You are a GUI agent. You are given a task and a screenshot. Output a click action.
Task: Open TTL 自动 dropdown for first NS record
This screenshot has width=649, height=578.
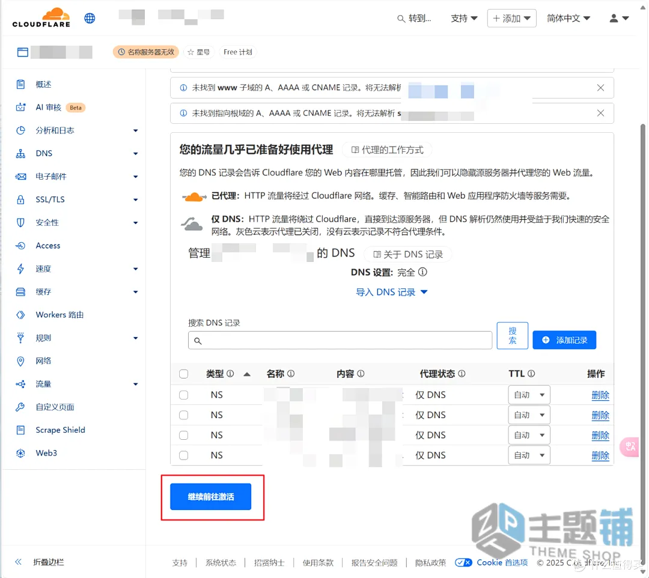coord(529,395)
